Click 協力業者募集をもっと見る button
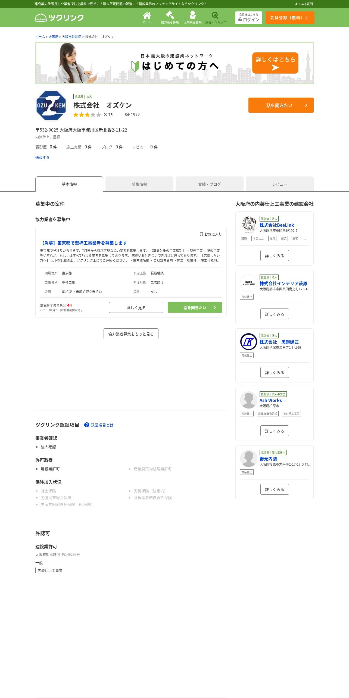This screenshot has width=349, height=698. click(x=131, y=334)
